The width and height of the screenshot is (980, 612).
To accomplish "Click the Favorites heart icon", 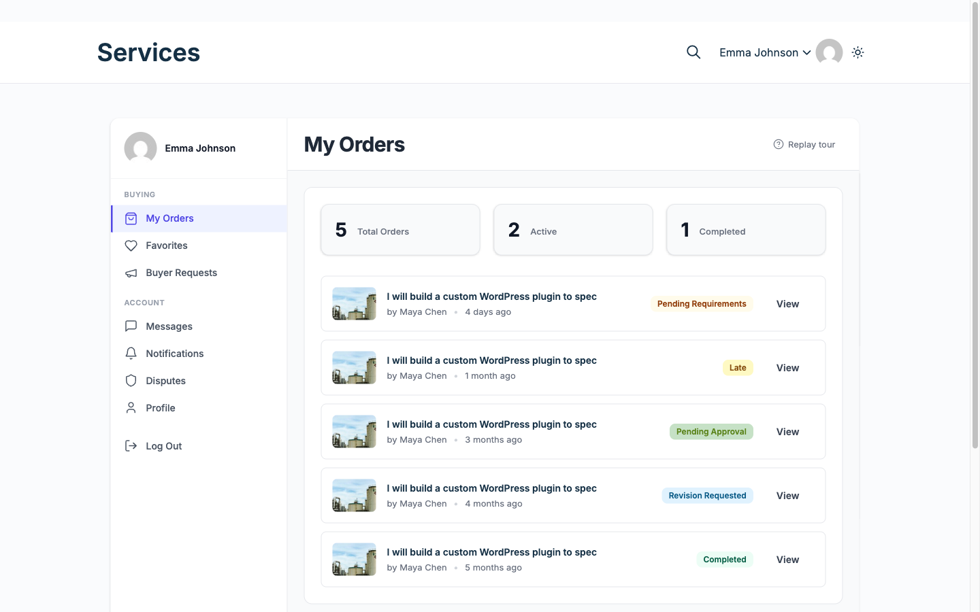I will [x=131, y=245].
